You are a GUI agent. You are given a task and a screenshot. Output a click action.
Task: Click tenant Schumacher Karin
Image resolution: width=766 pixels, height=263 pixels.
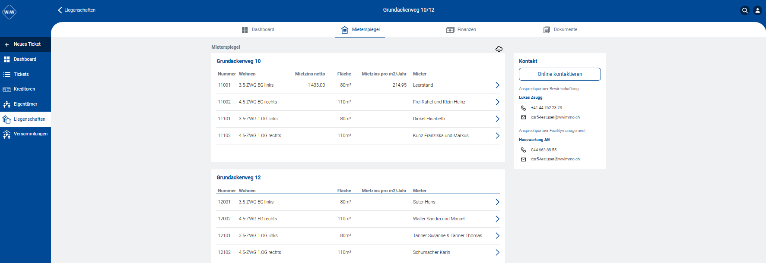(431, 253)
